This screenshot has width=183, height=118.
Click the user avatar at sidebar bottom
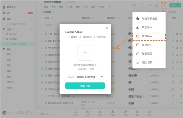5,113
